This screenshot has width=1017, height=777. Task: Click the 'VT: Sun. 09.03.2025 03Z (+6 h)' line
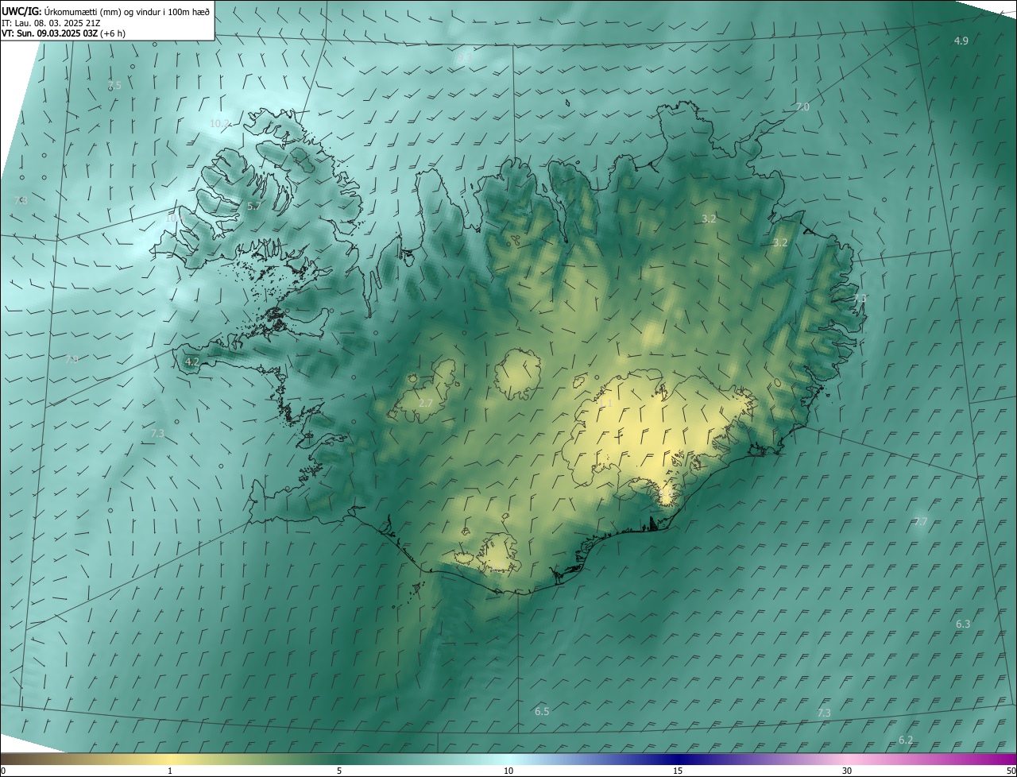(64, 33)
